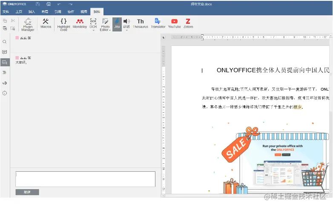
Task: Switch to the 引用 tab
Action: point(58,11)
